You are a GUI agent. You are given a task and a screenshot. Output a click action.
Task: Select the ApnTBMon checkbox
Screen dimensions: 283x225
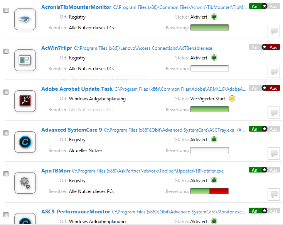(6, 174)
